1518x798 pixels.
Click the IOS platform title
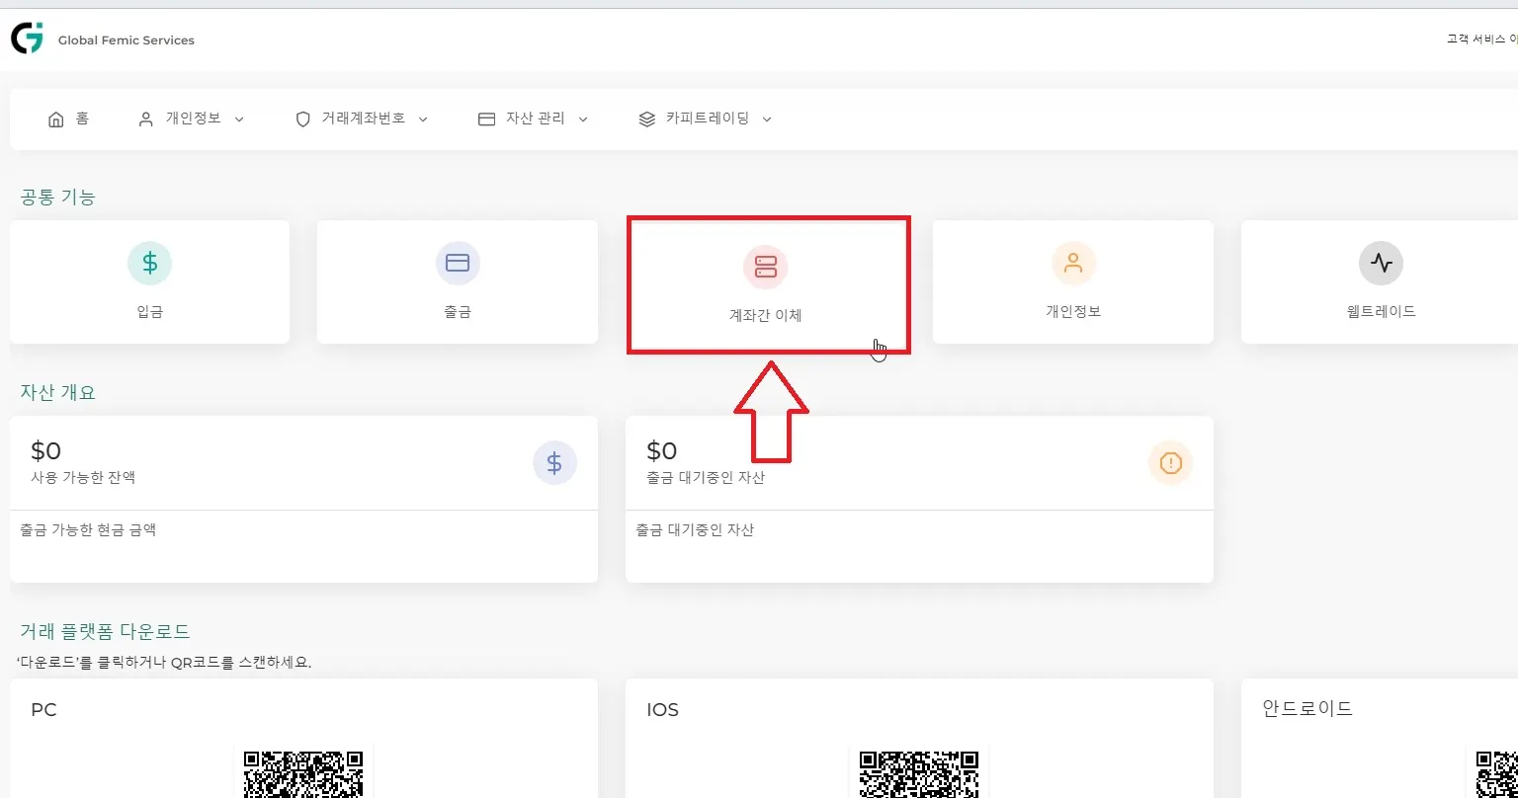tap(662, 710)
